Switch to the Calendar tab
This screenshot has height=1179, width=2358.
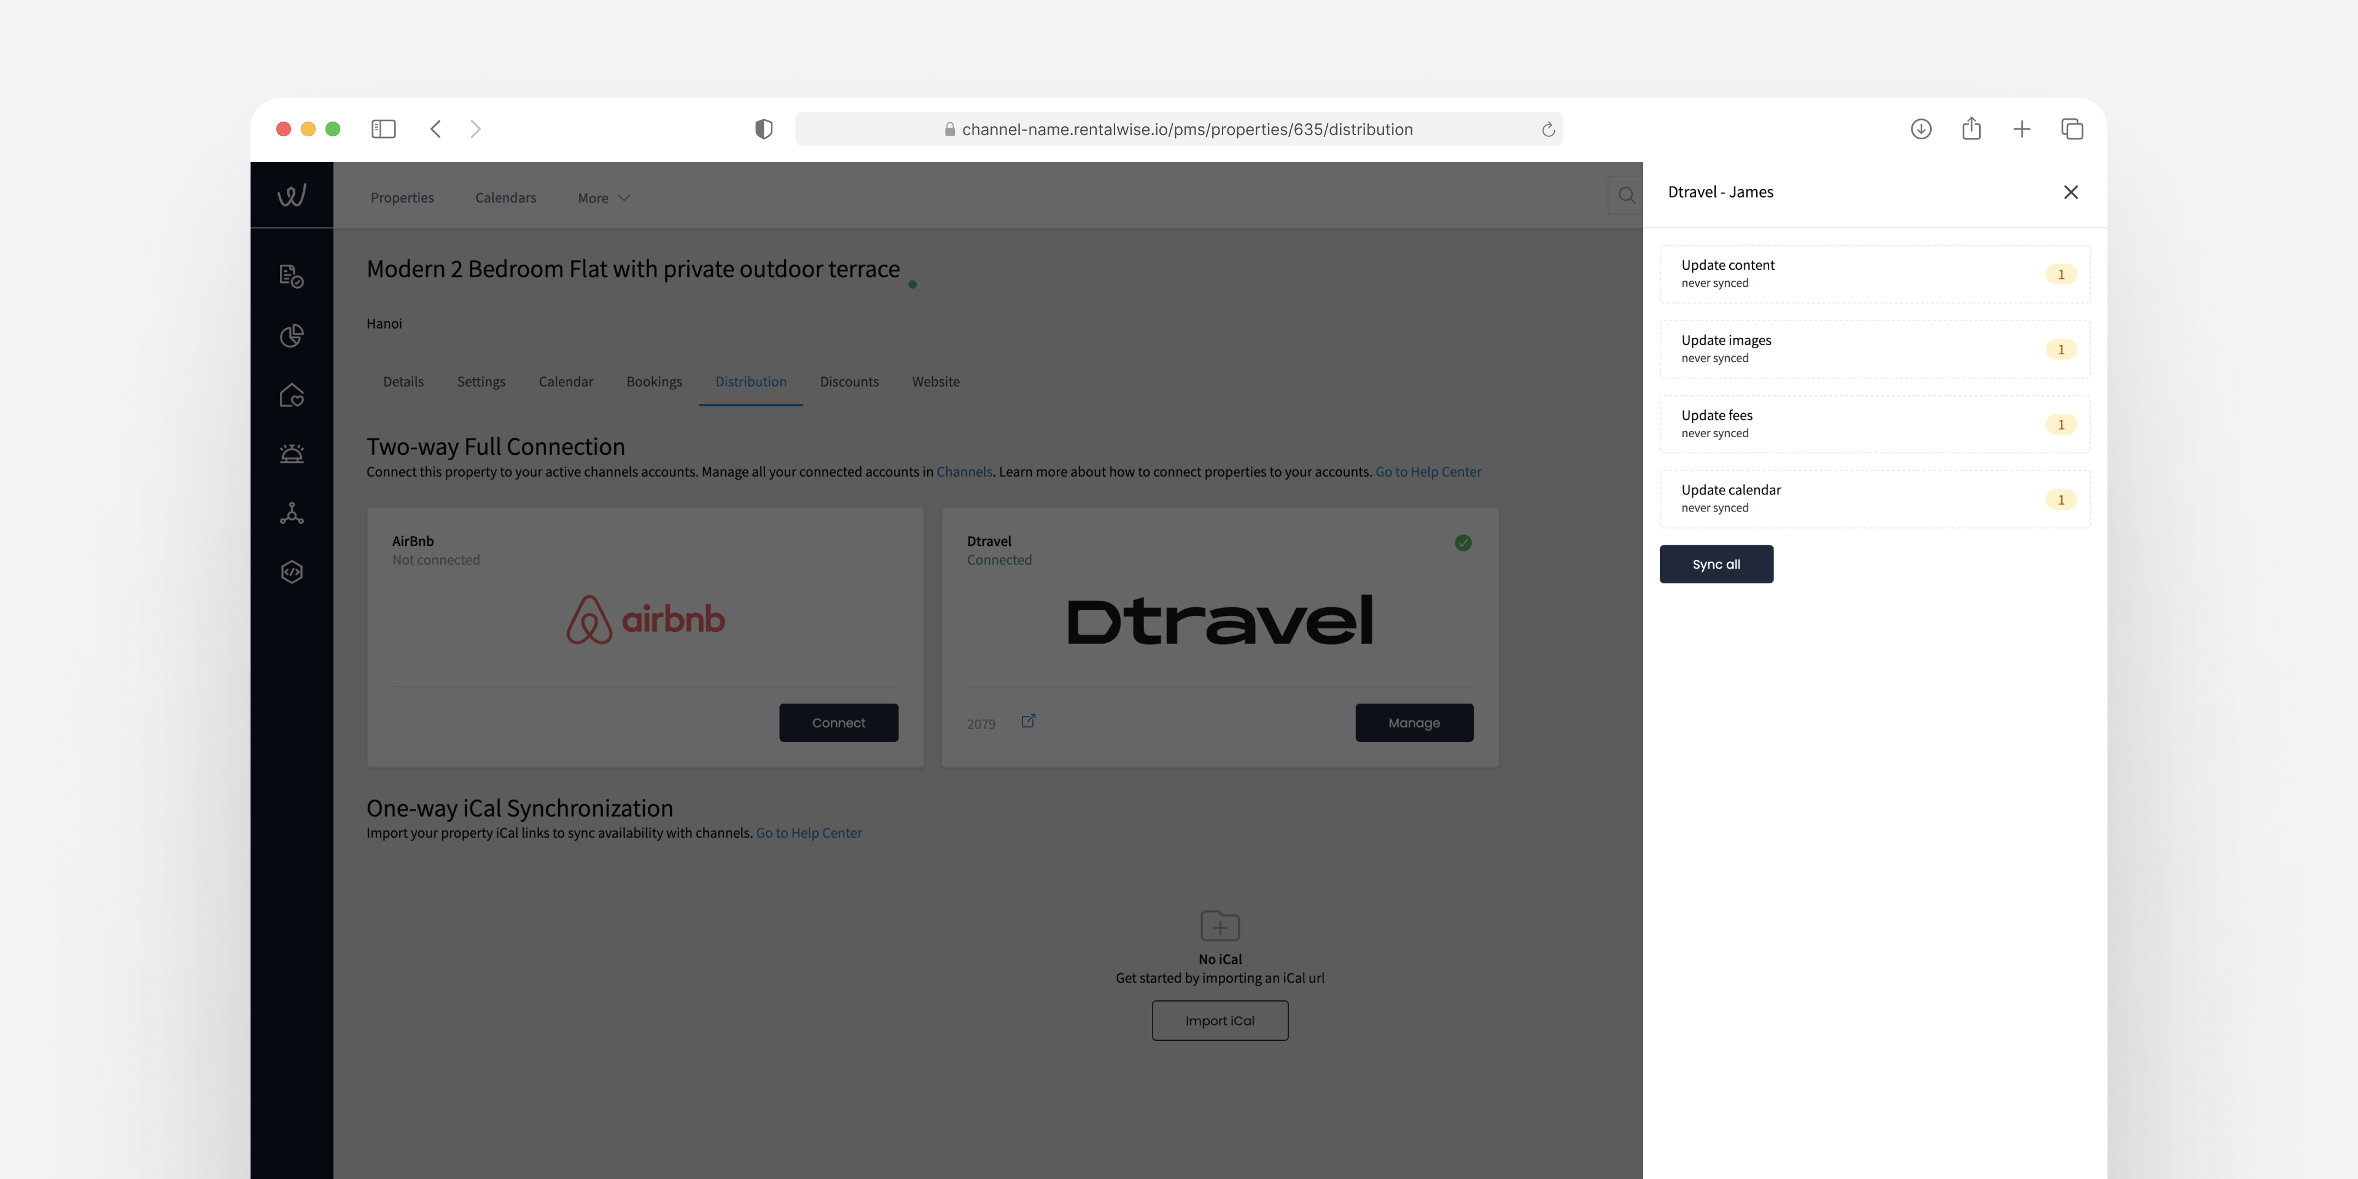coord(566,382)
